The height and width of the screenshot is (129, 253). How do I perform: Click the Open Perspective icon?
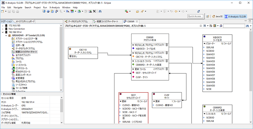click(x=208, y=16)
